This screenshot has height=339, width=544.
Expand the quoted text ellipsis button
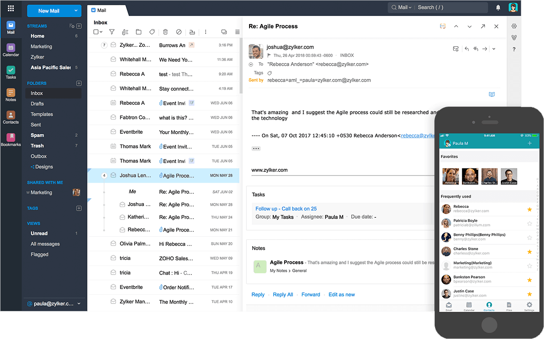pos(256,148)
